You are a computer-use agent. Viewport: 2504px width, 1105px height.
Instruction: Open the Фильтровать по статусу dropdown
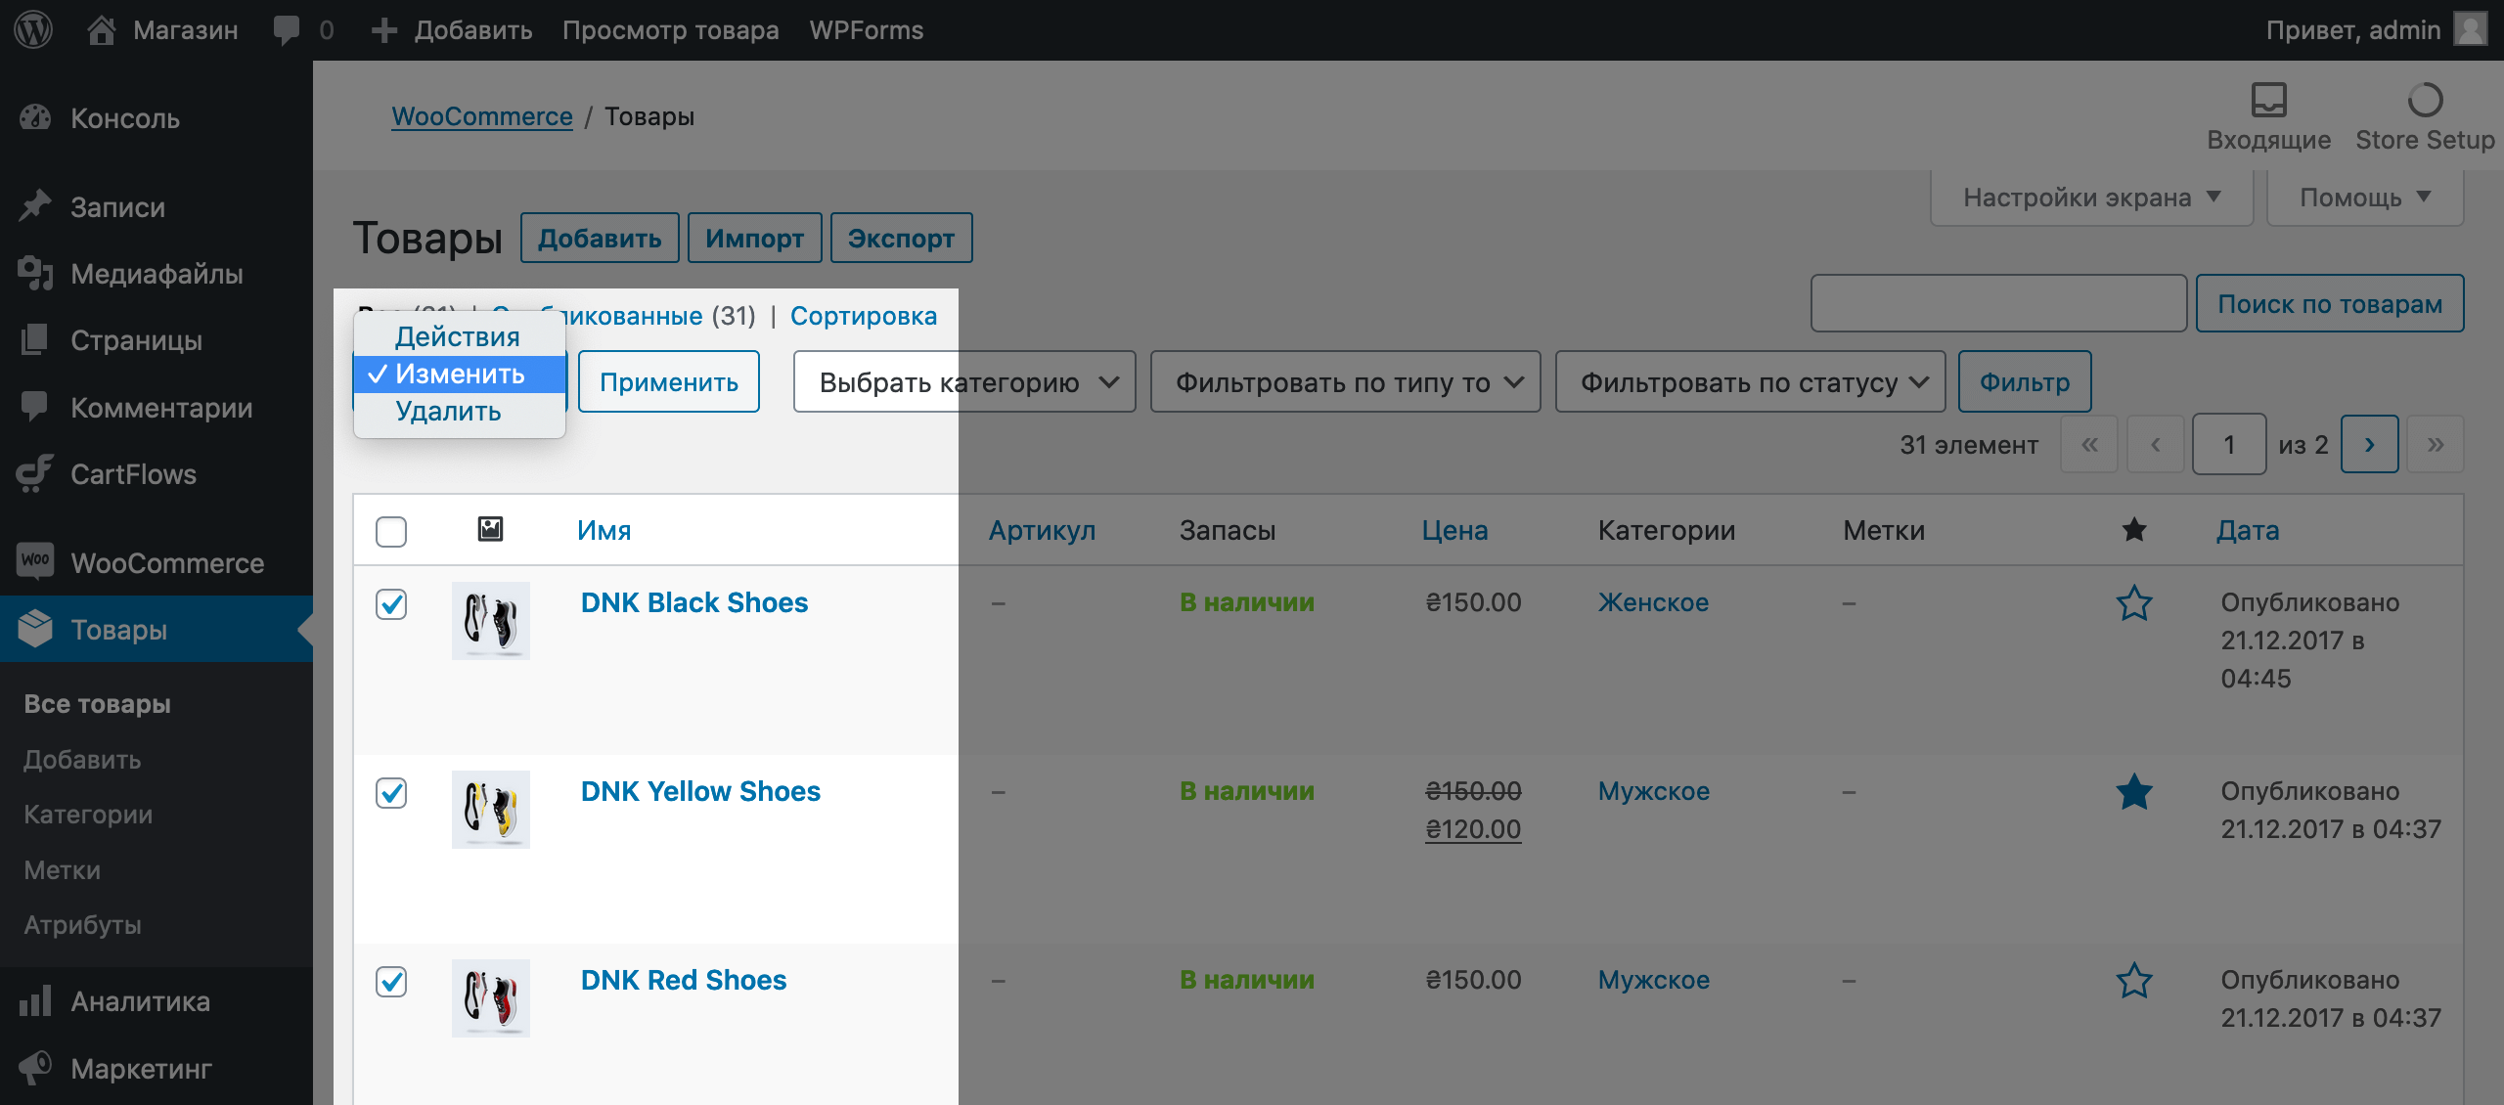[1751, 382]
